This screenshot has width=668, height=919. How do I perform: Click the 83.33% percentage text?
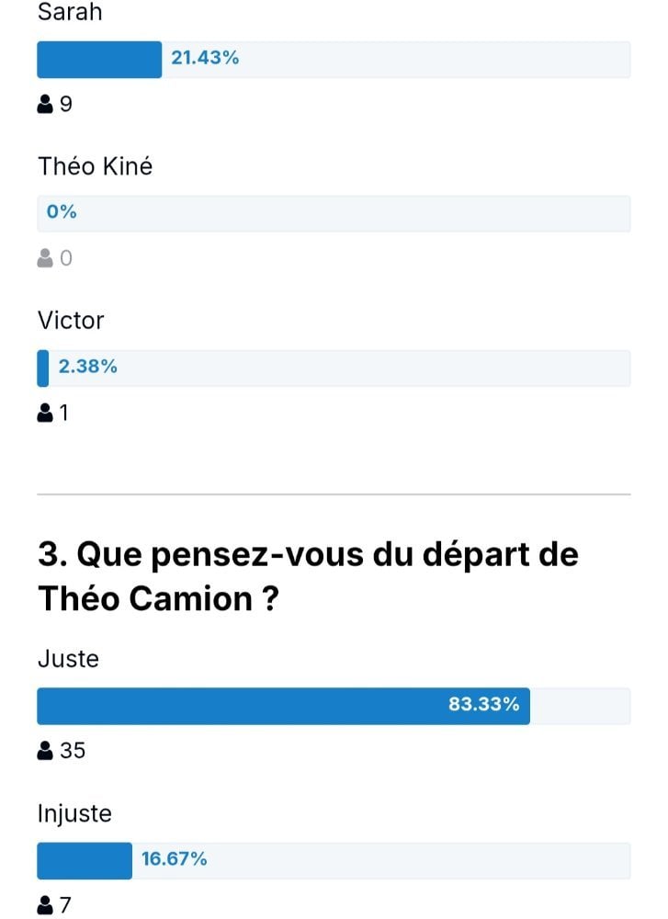click(x=484, y=704)
